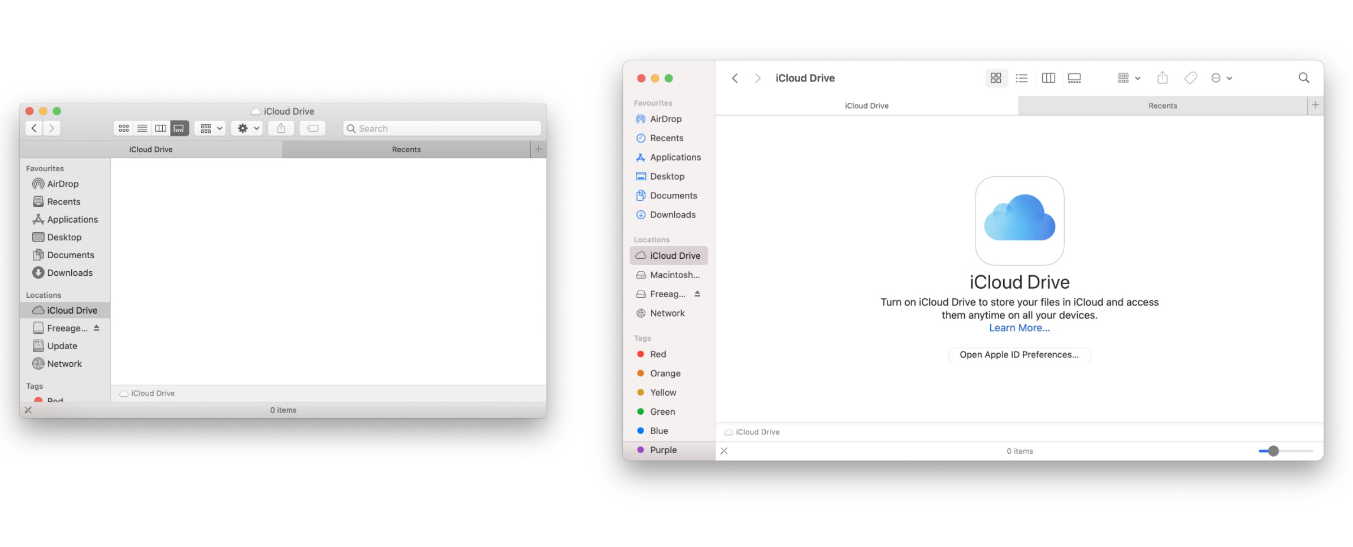Select iCloud Drive tab in left window

[x=151, y=149]
